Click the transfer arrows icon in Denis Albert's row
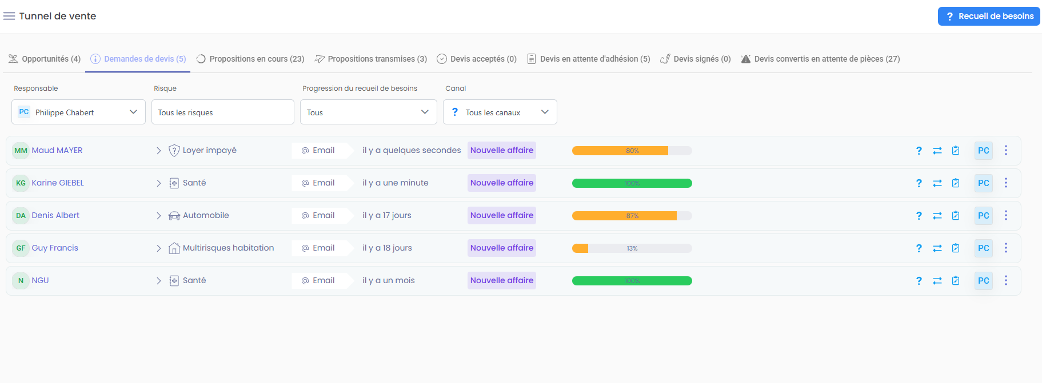The height and width of the screenshot is (383, 1042). (x=937, y=216)
